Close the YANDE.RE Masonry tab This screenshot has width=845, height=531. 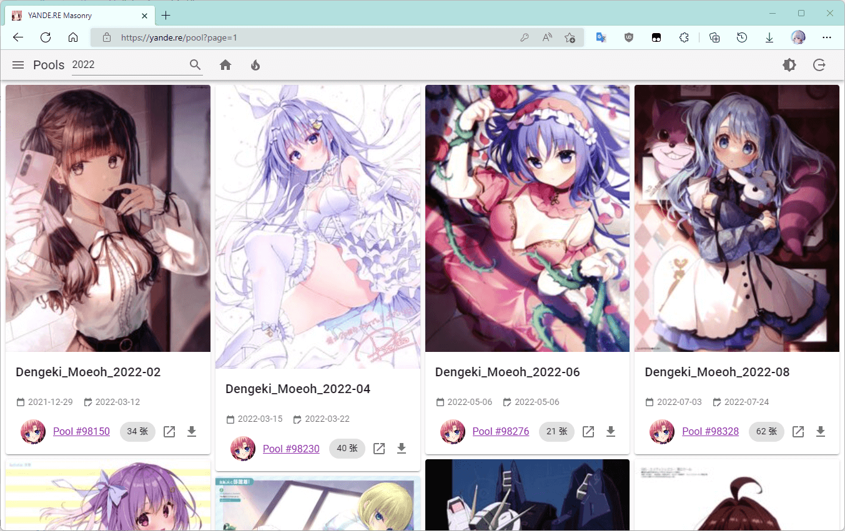pyautogui.click(x=145, y=16)
